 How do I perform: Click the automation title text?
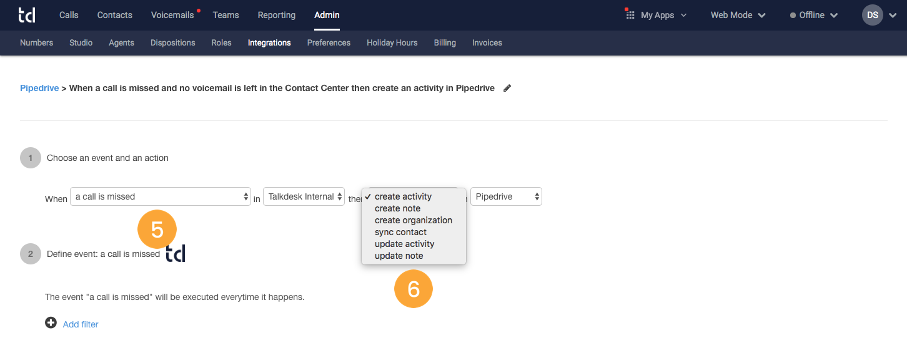[282, 89]
